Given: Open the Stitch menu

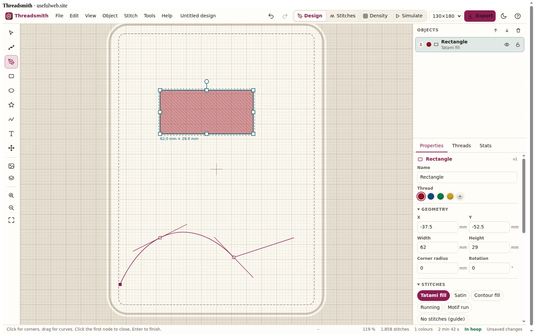Looking at the screenshot, I should [x=131, y=16].
